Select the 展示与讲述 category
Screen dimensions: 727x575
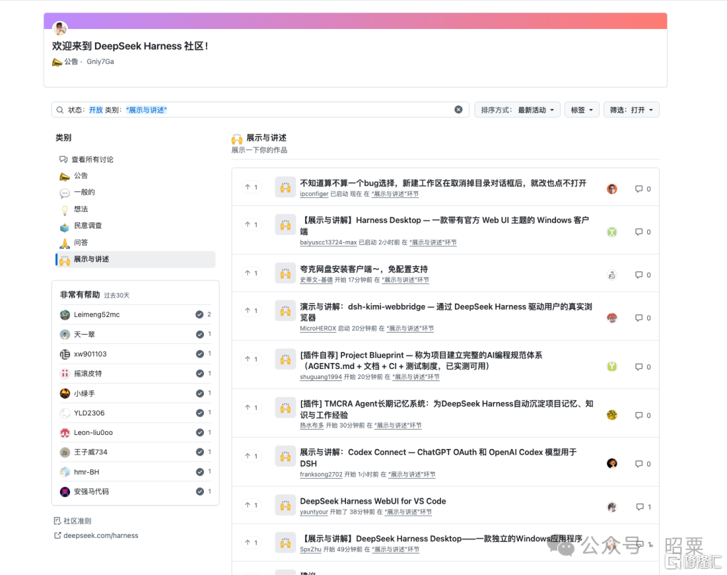[135, 259]
